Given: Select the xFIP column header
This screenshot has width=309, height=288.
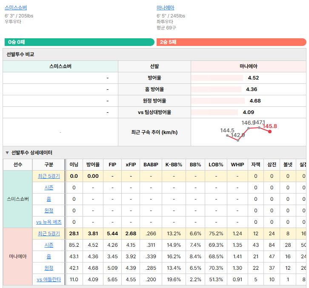Looking at the screenshot, I should pos(131,165).
